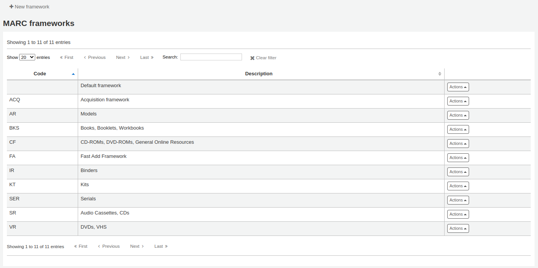Select the SR code cell

point(42,214)
